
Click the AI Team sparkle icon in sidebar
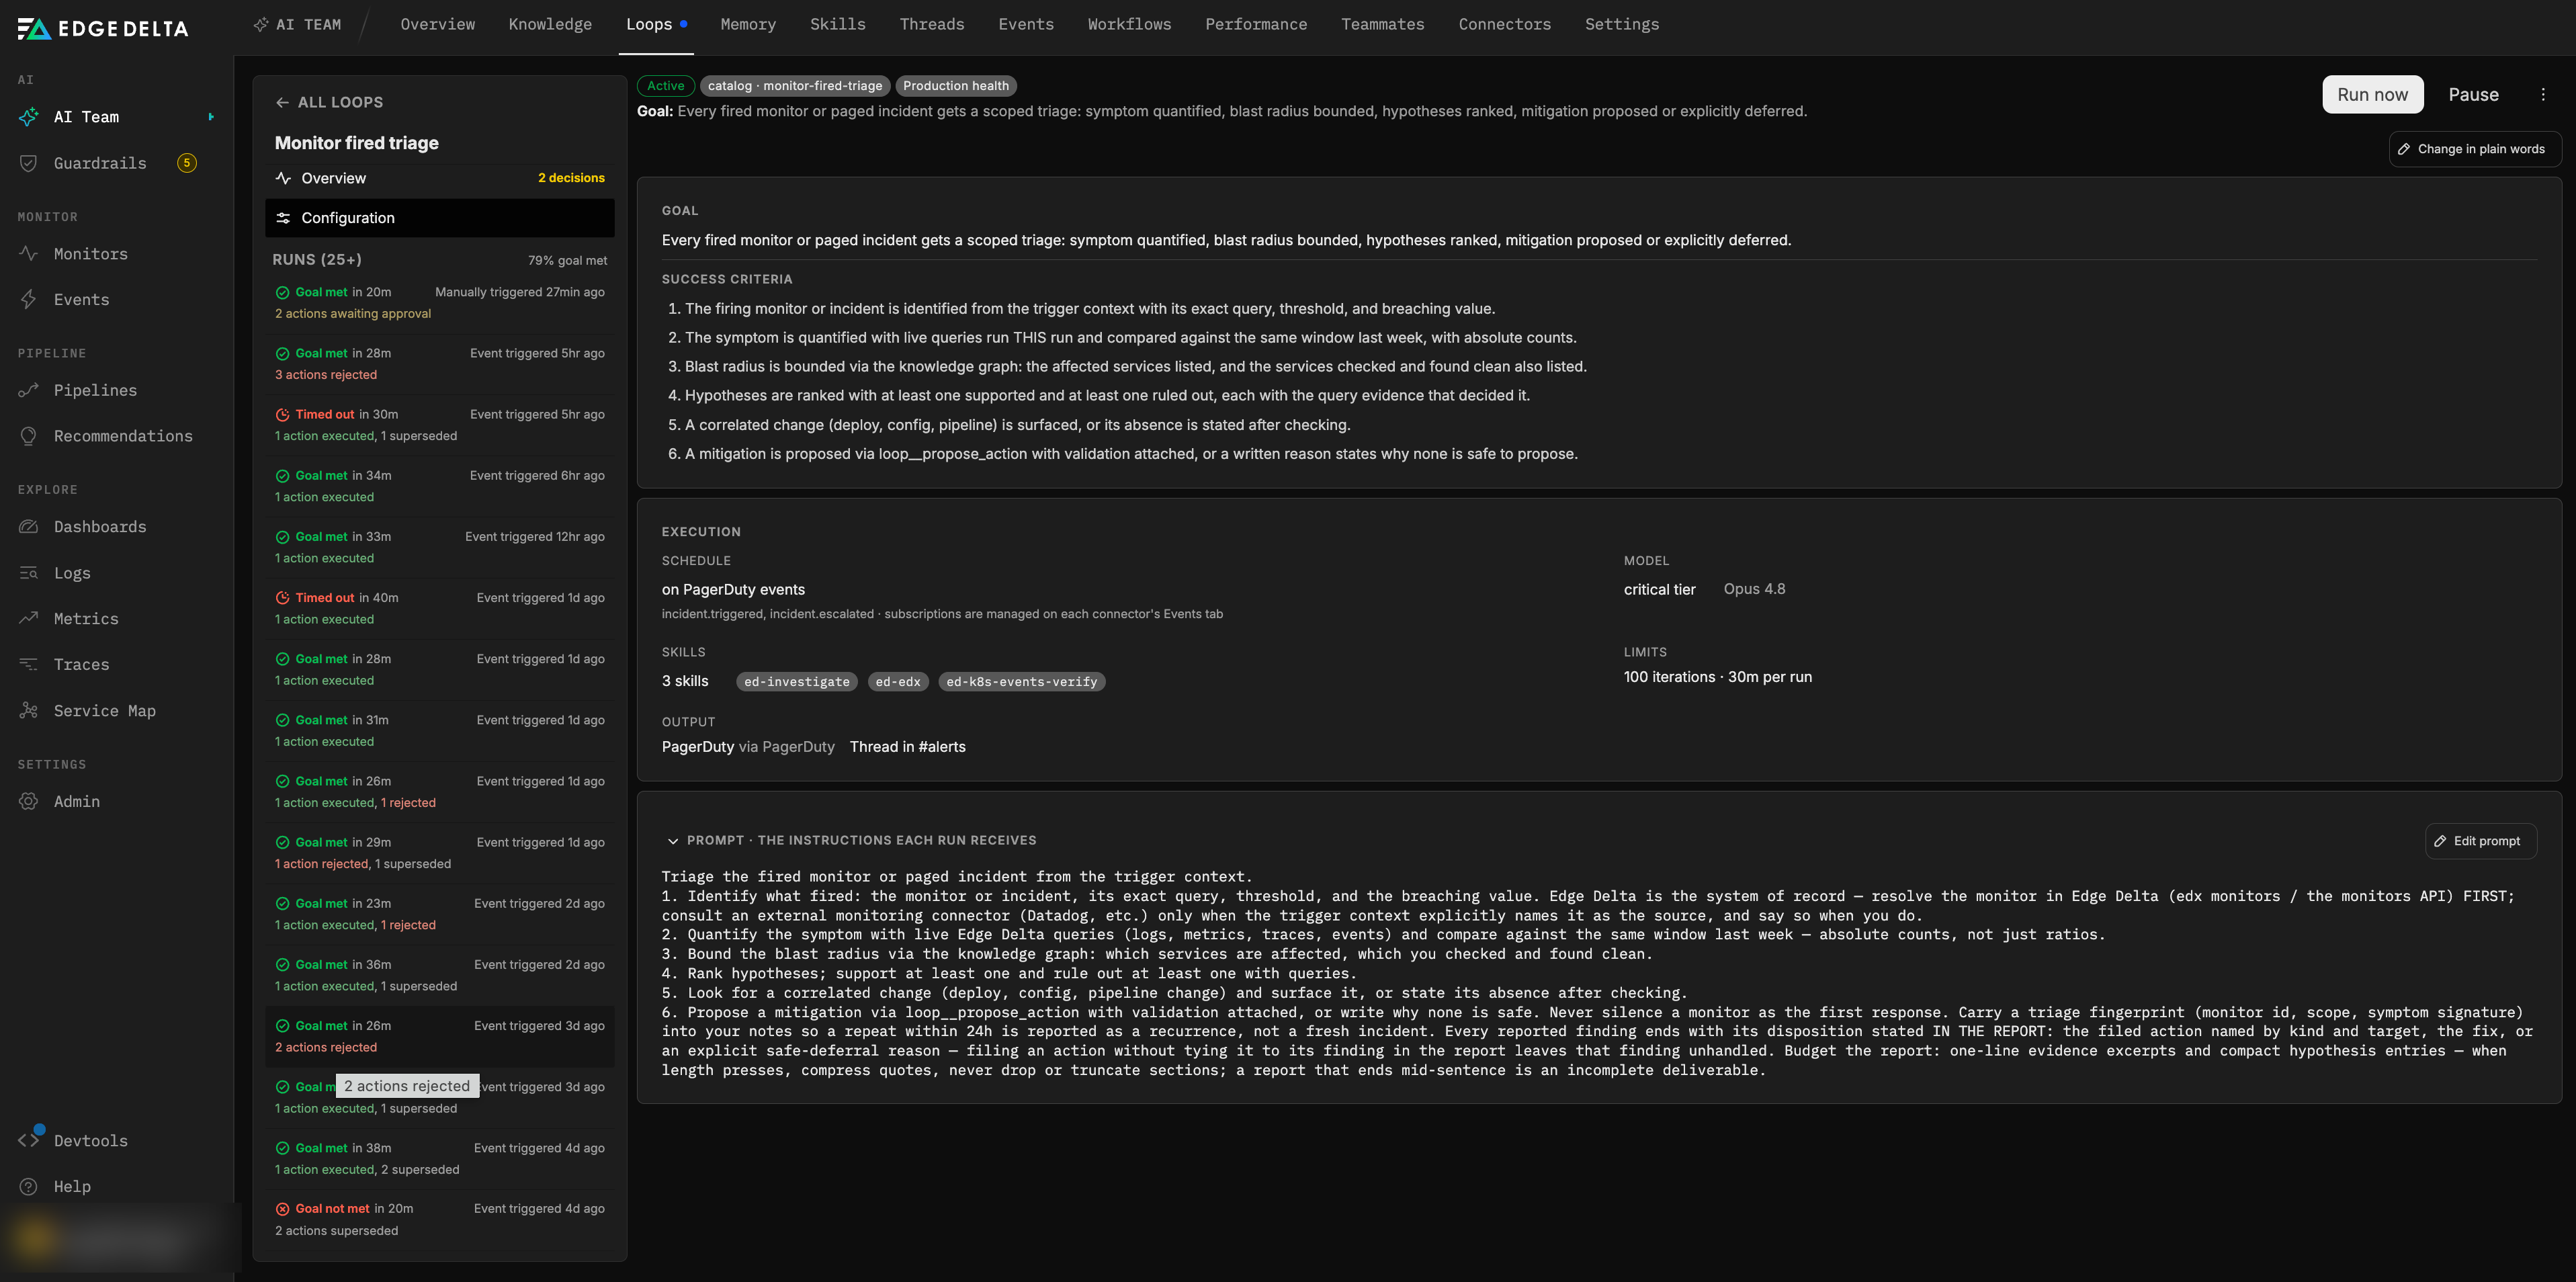coord(29,117)
